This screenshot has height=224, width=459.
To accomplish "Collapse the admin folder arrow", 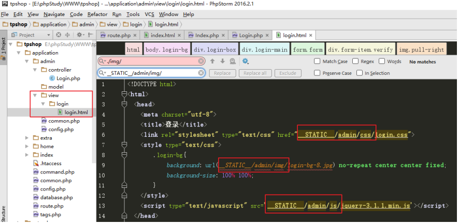I will (27, 61).
